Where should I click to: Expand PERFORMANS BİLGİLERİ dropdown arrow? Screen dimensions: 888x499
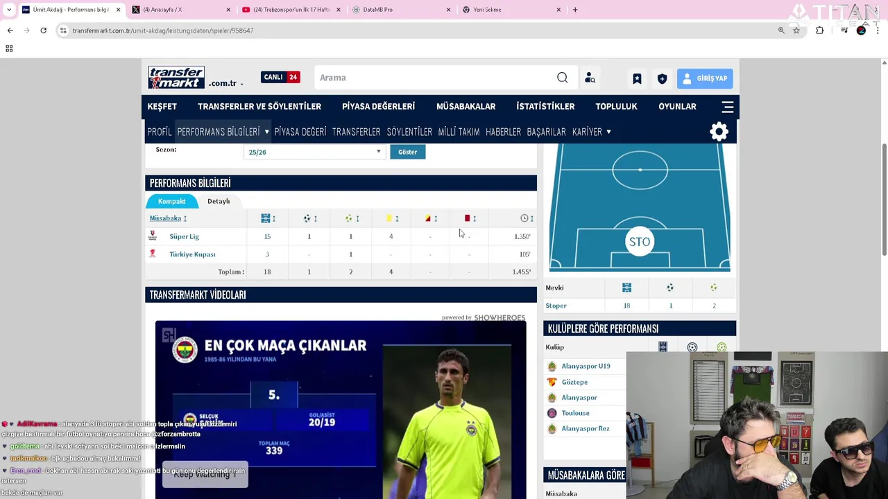point(266,132)
